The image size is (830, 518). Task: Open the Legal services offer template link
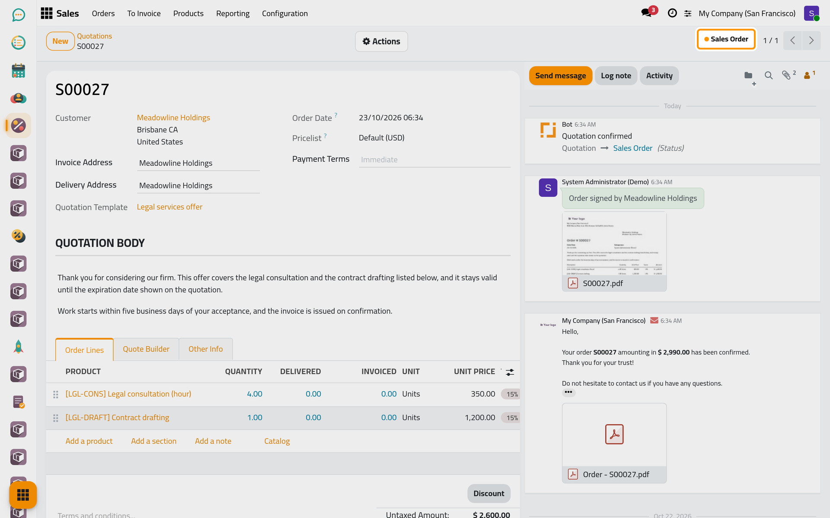click(169, 207)
